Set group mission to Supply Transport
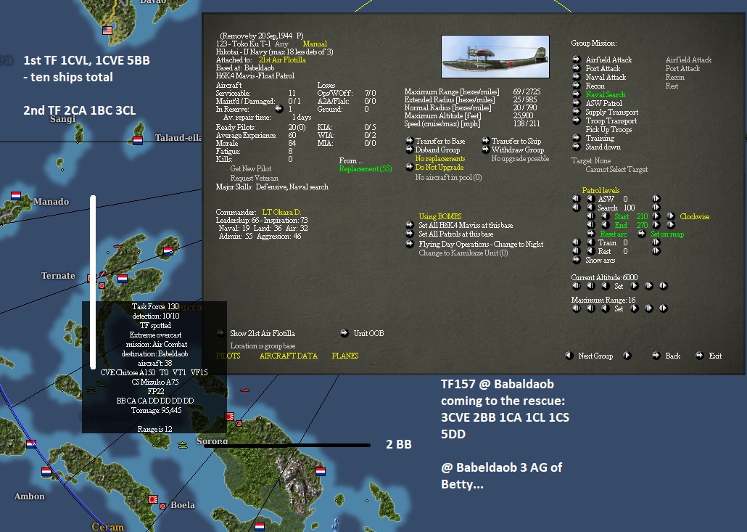This screenshot has height=532, width=747. (x=577, y=112)
